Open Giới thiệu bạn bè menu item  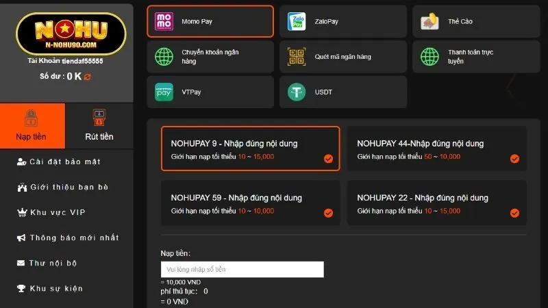coord(63,187)
